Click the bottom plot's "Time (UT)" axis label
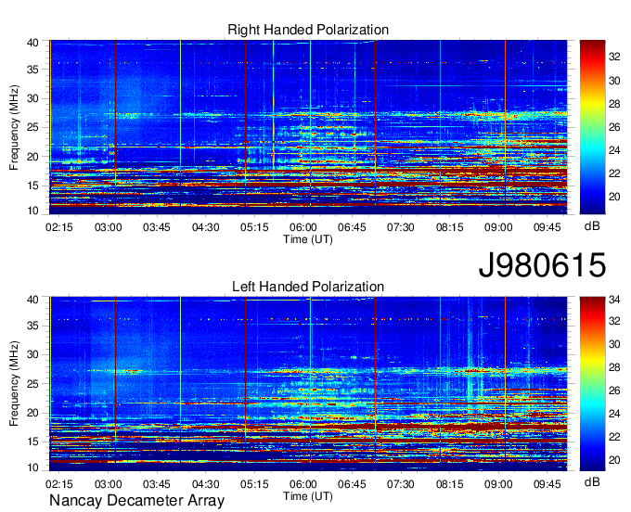This screenshot has height=512, width=631. [x=308, y=496]
